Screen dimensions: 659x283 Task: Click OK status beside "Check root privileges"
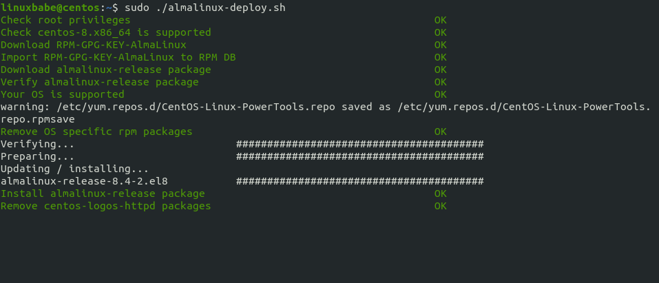point(440,20)
